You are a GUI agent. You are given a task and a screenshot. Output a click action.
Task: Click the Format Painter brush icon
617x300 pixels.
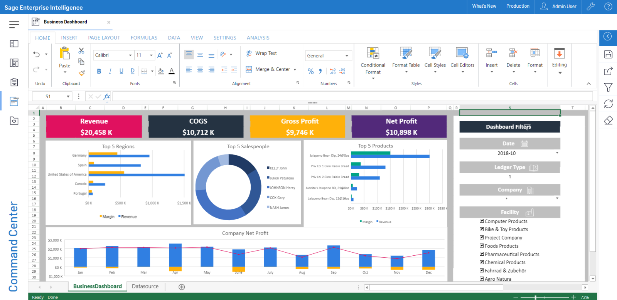(x=82, y=73)
